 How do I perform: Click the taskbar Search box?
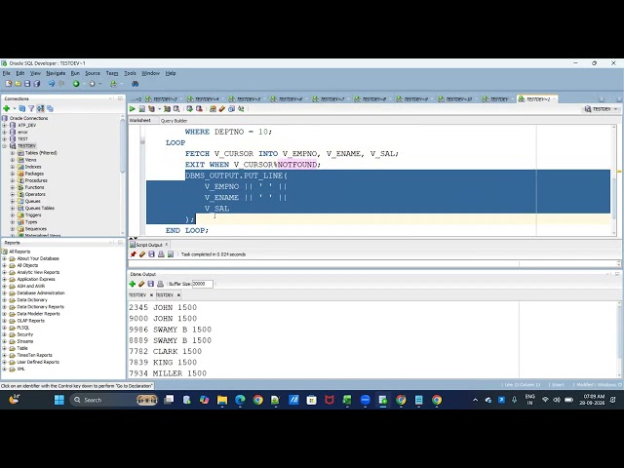click(113, 400)
